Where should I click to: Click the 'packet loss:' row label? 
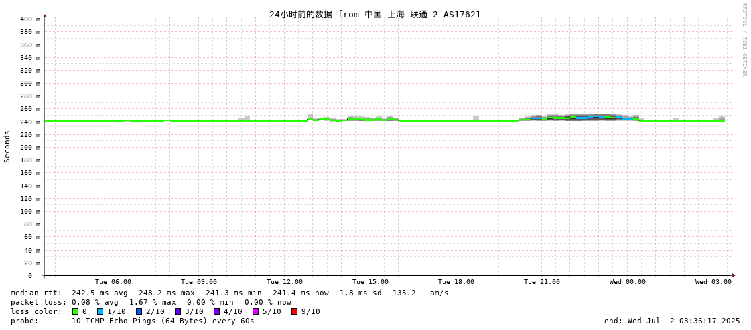(x=39, y=303)
